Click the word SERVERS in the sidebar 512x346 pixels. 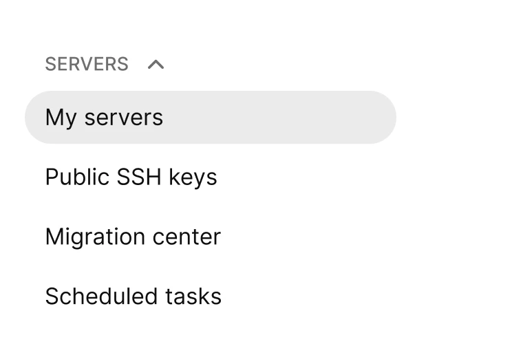coord(87,65)
